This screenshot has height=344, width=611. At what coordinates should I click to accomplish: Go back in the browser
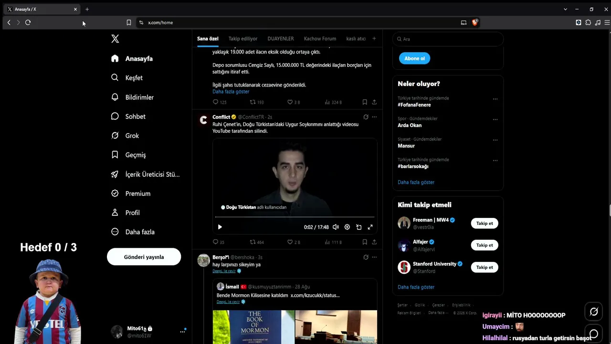(9, 22)
